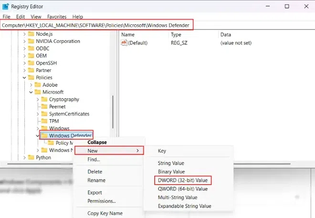Select the Adobe folder icon
Screen dimensions: 315x218
click(x=38, y=85)
